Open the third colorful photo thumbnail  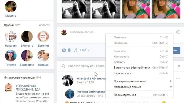[x=136, y=9]
